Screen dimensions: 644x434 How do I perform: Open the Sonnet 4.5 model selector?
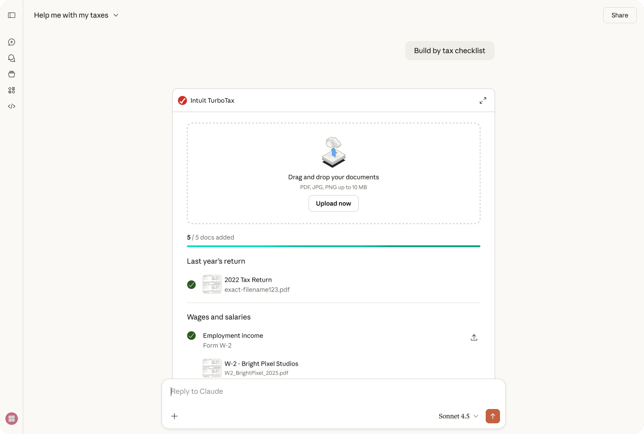click(x=458, y=416)
